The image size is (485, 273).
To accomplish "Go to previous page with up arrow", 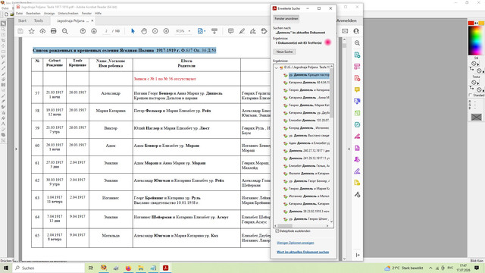I will [x=83, y=31].
